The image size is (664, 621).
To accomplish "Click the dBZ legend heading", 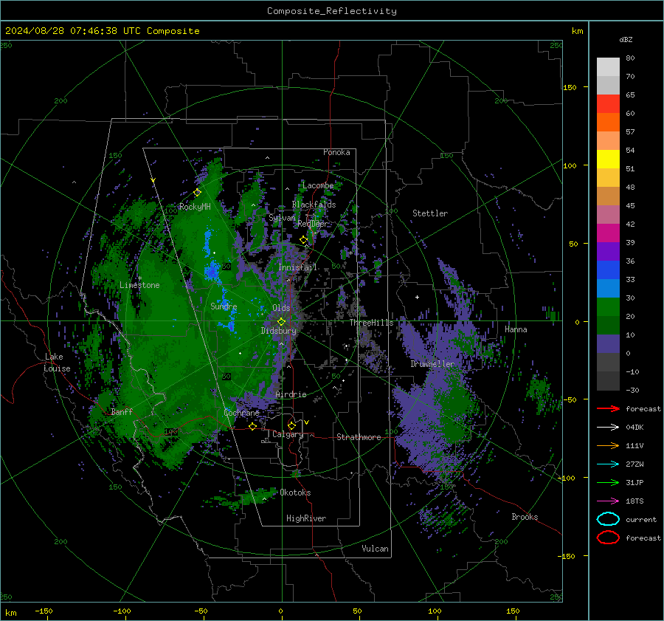I will tap(626, 40).
